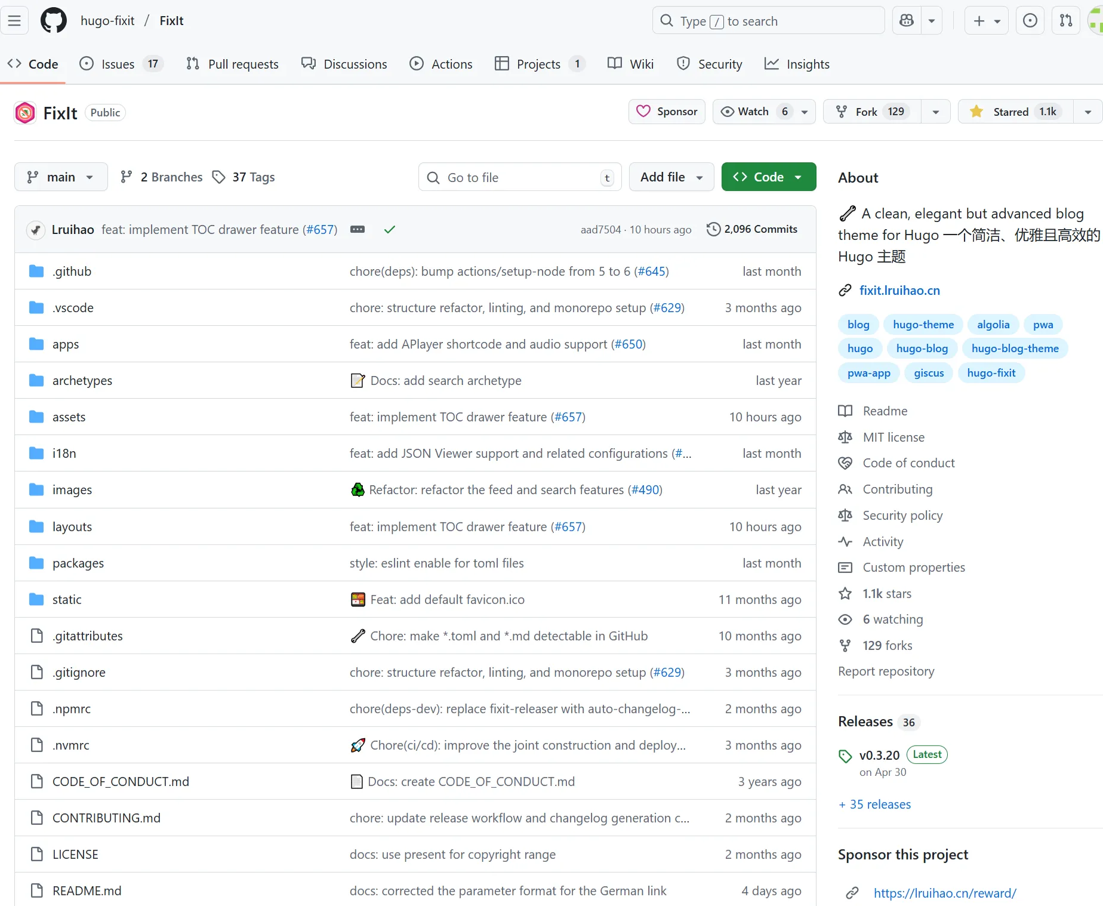
Task: View check status green checkmark
Action: [x=390, y=229]
